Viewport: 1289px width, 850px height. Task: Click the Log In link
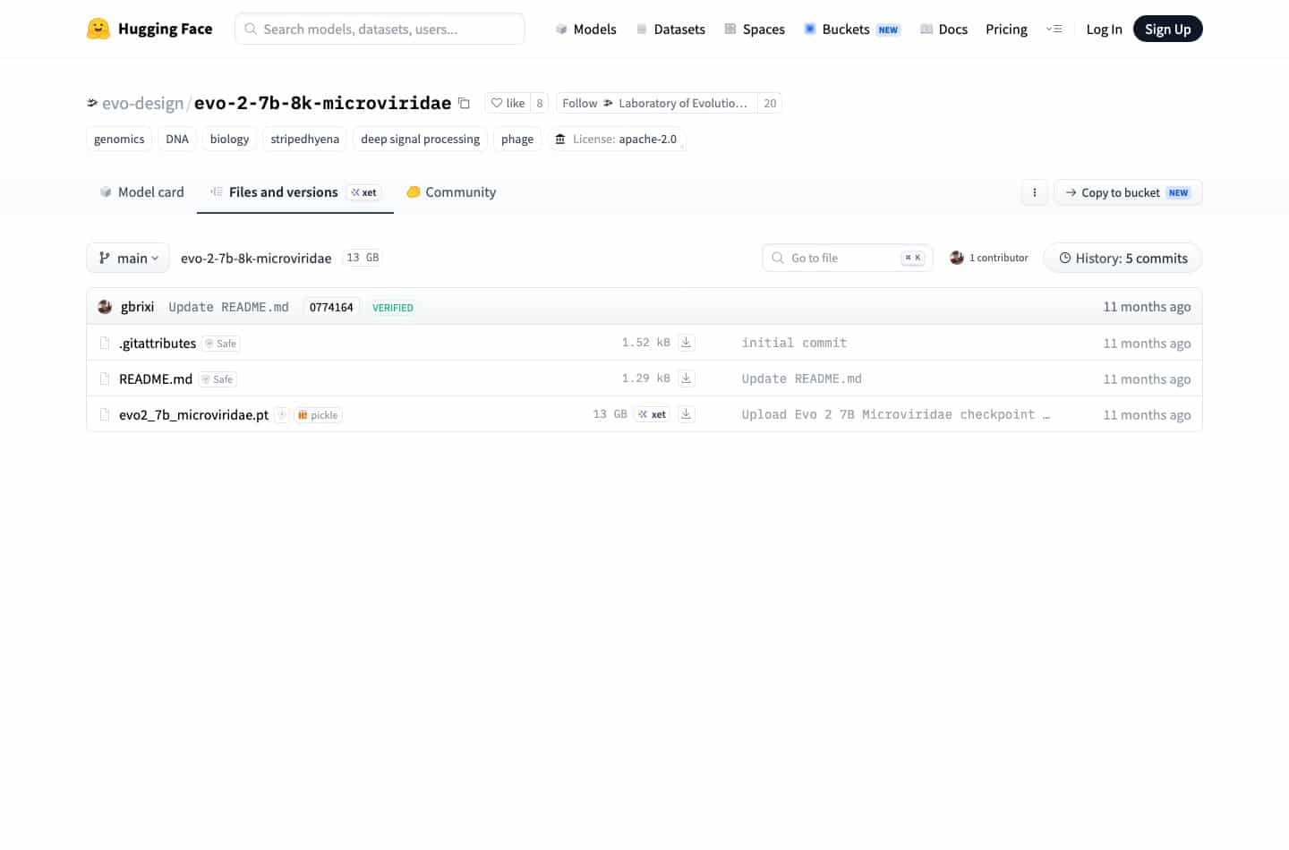pyautogui.click(x=1104, y=29)
